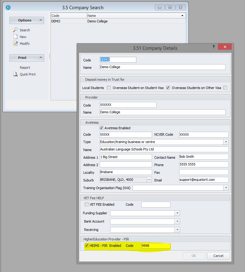
Task: Click the Report item under Print
Action: click(x=25, y=68)
